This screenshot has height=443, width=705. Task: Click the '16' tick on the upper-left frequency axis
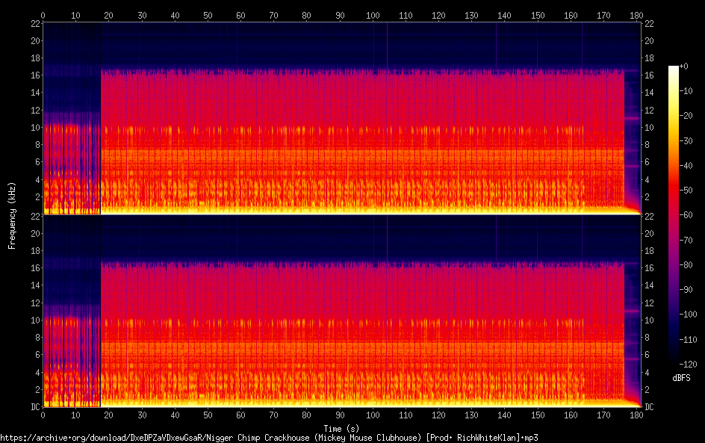tap(34, 75)
